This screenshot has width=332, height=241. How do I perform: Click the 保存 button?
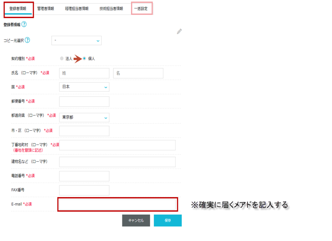[168, 220]
